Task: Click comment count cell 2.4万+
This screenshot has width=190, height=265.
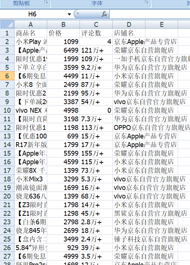Action: pyautogui.click(x=96, y=239)
